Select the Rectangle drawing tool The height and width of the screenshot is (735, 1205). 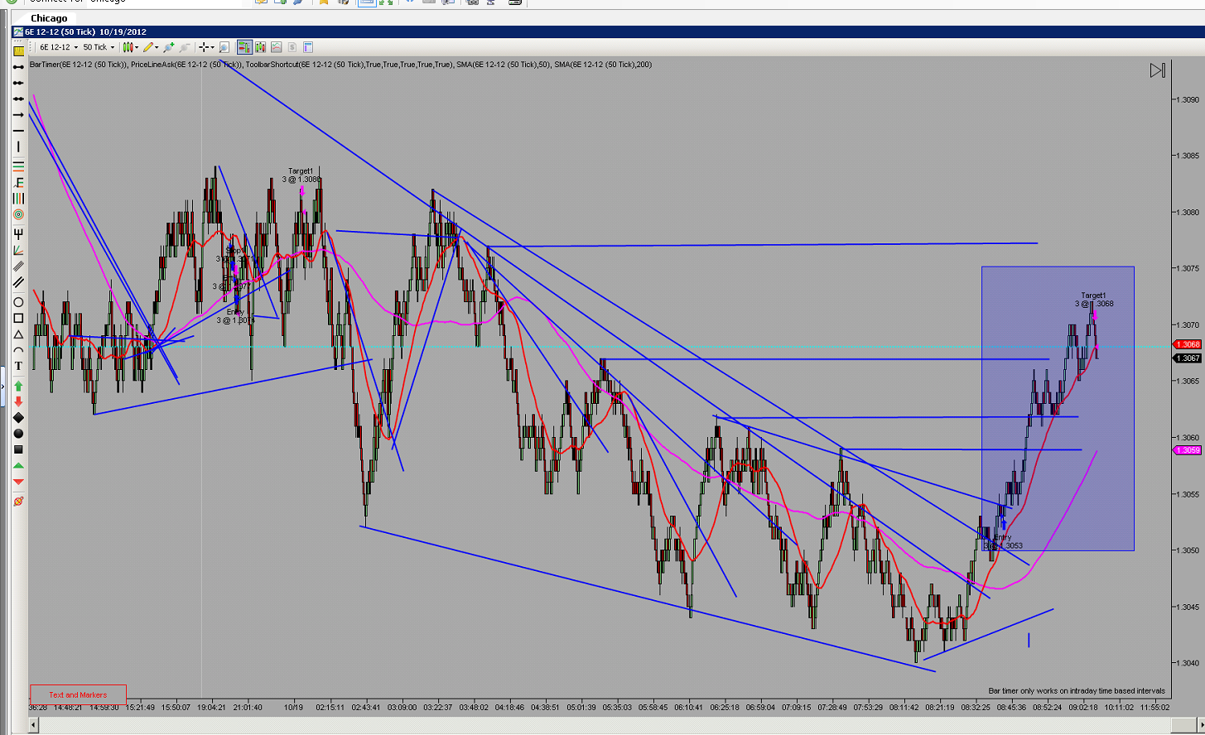tap(18, 319)
